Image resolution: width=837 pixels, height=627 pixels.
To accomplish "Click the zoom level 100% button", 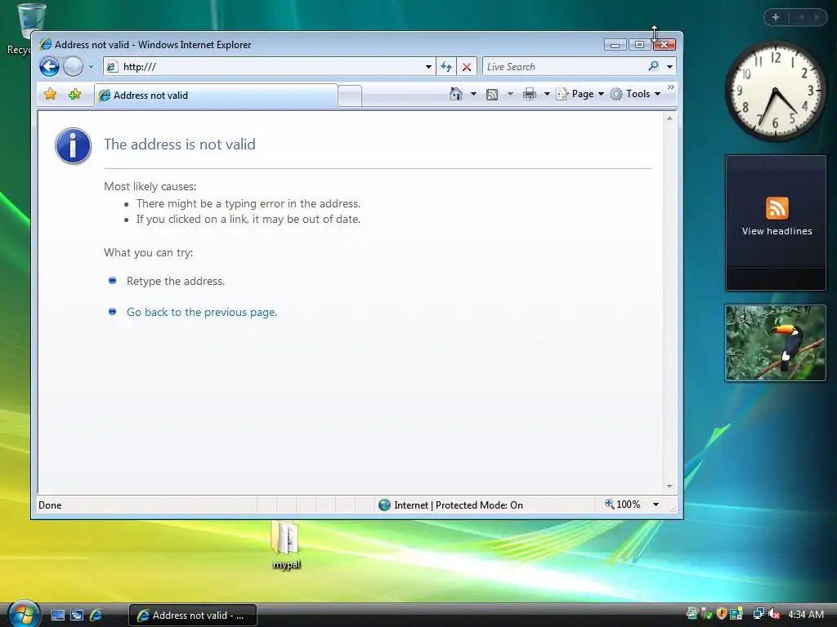I will coord(622,505).
